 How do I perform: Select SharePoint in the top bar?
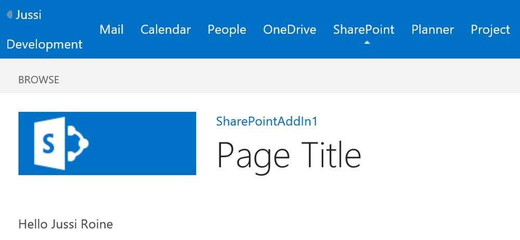tap(363, 30)
